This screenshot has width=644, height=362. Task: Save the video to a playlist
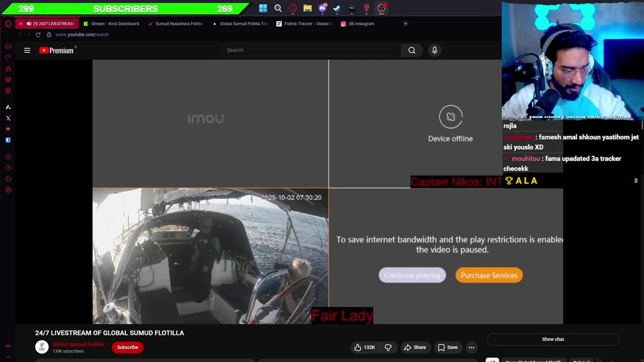click(447, 347)
